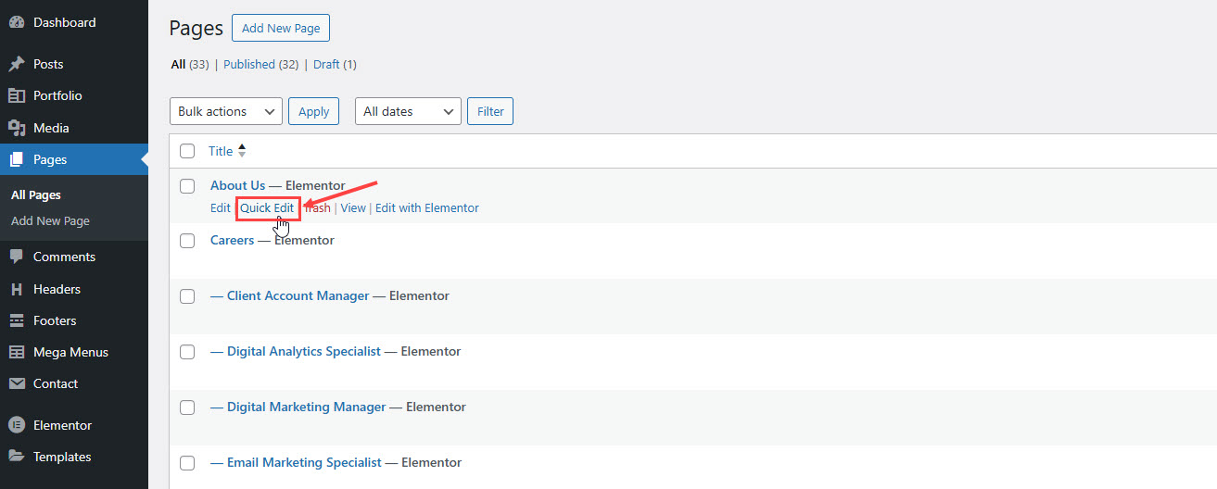Click the Elementor logo icon
Image resolution: width=1217 pixels, height=489 pixels.
(16, 425)
